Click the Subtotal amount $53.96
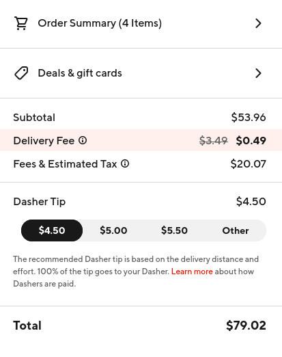 [249, 118]
